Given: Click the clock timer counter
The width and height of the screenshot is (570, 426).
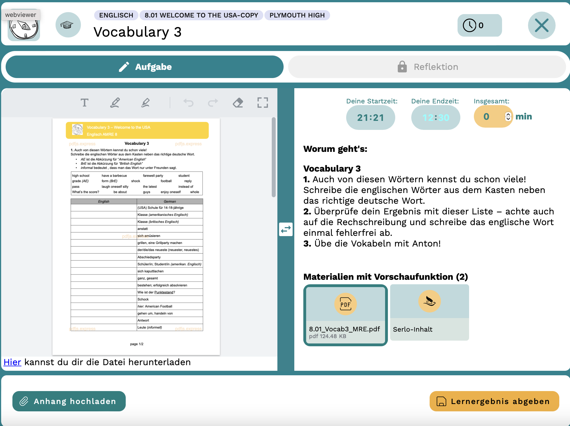Looking at the screenshot, I should (479, 25).
